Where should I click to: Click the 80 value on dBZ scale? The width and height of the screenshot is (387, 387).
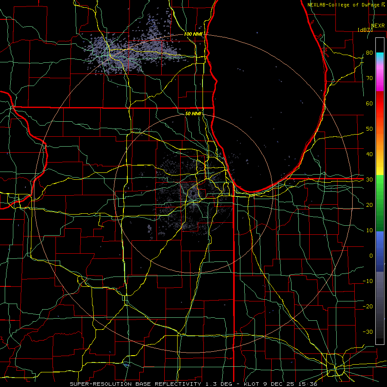pyautogui.click(x=369, y=52)
